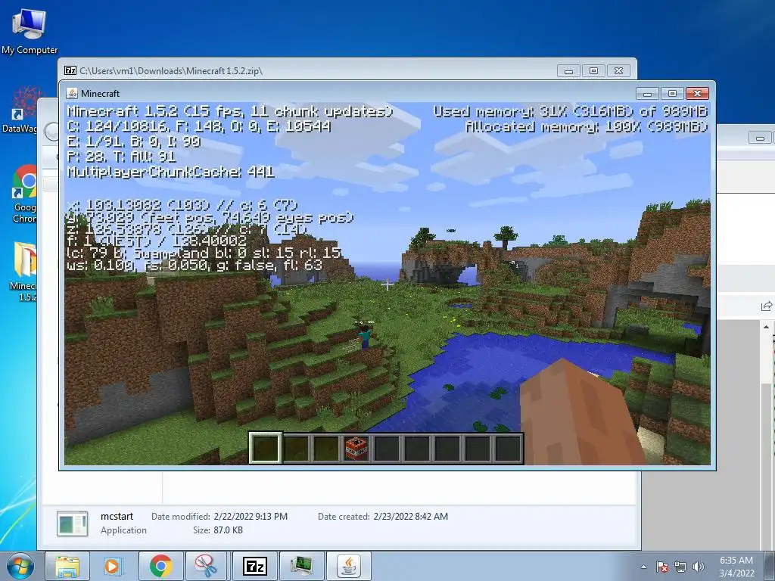Click the date 3/4/2022 in the taskbar

[736, 573]
